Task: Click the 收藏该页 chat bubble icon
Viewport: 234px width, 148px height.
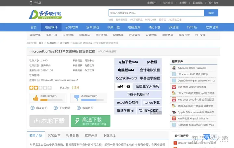Action: pos(79,108)
